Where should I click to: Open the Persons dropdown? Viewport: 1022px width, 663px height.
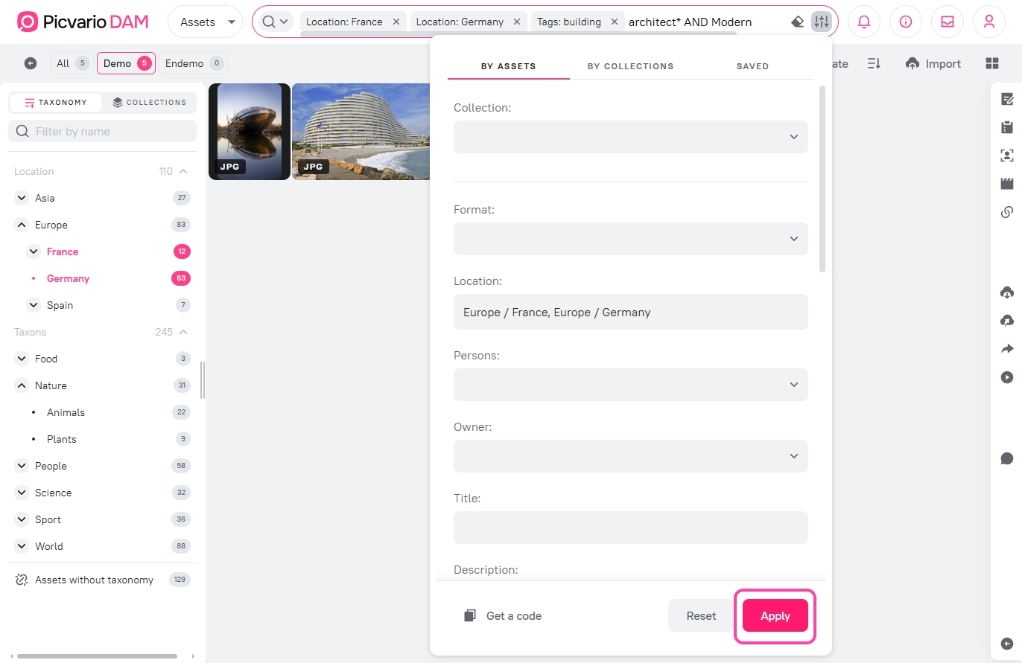[x=631, y=385]
